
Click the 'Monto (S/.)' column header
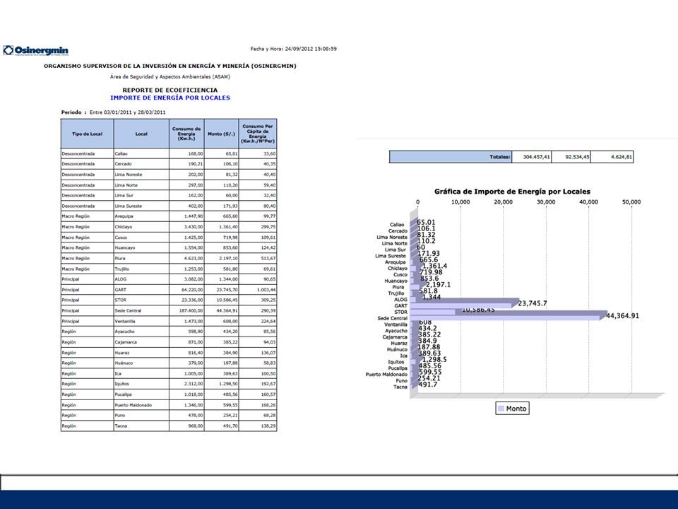coord(221,134)
